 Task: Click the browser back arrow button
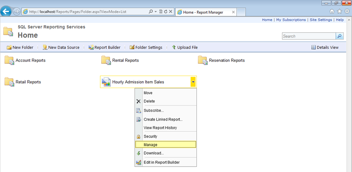(x=6, y=12)
